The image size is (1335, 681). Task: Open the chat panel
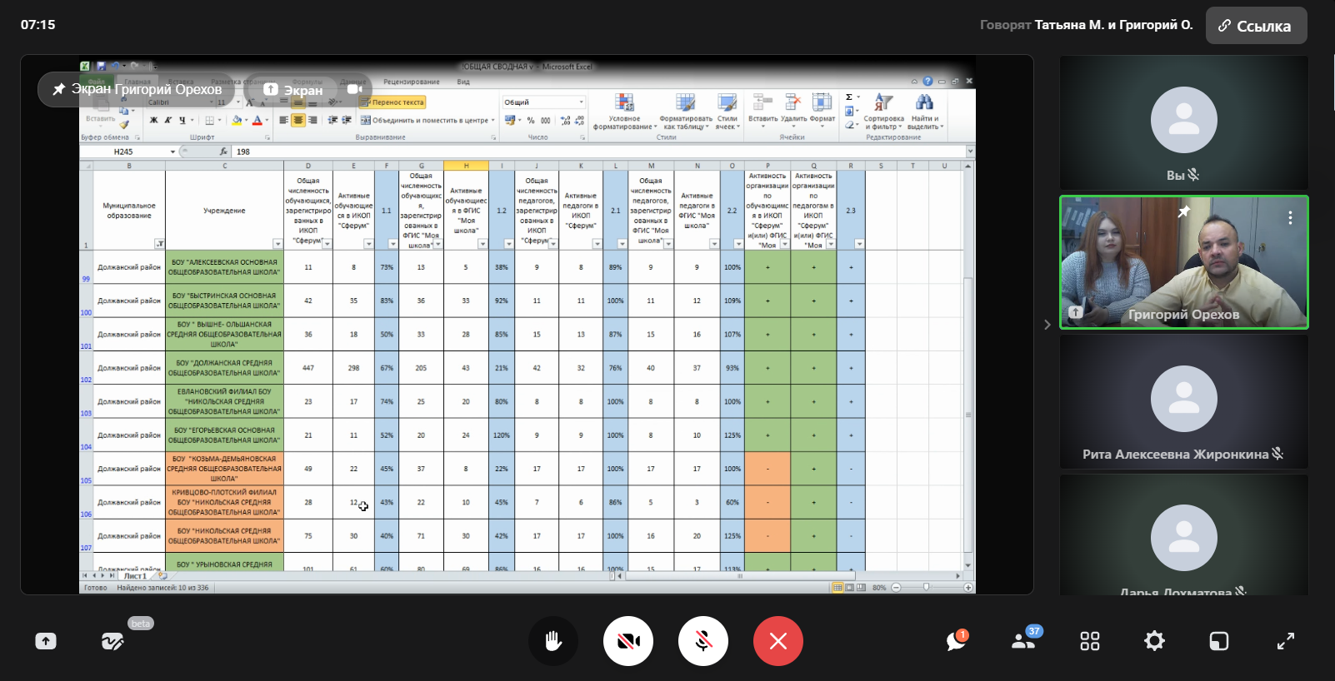[956, 641]
